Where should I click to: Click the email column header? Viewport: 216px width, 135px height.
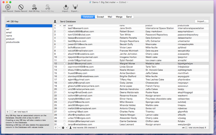(x=71, y=26)
